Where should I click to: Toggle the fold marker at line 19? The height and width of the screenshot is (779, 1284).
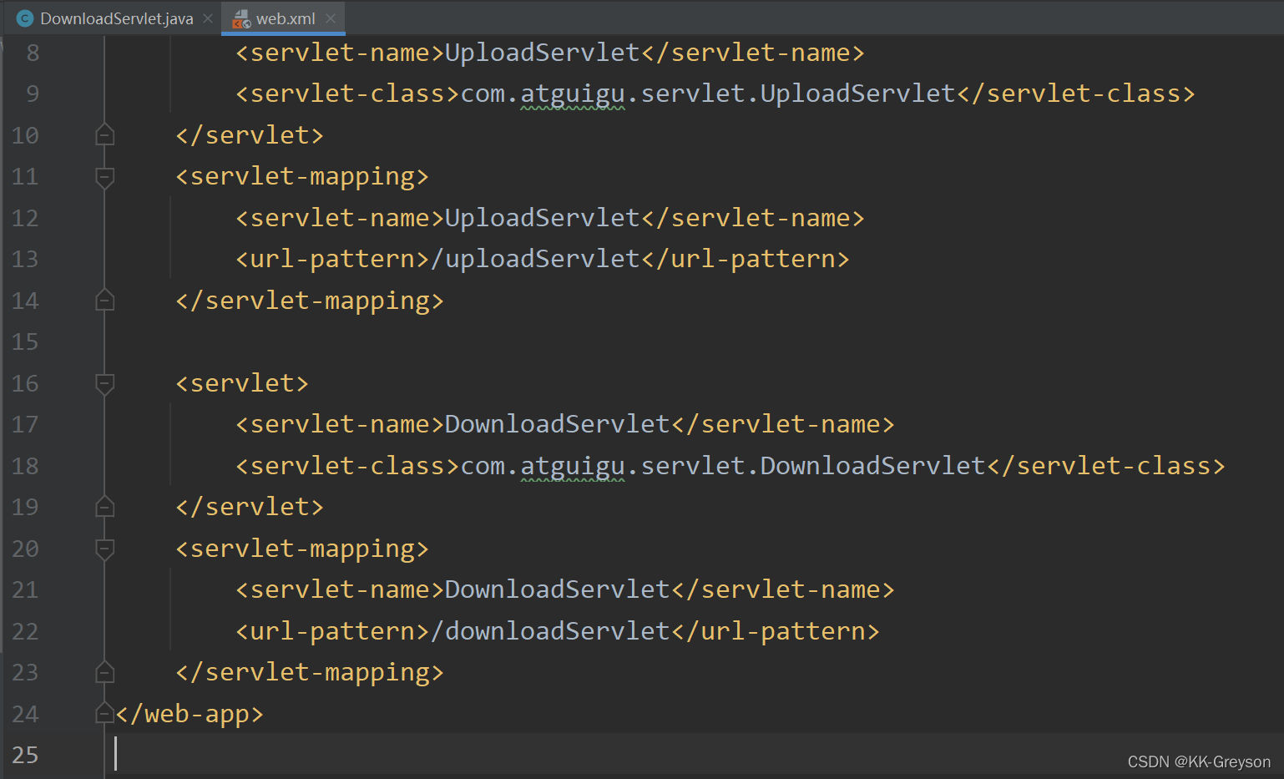click(104, 507)
